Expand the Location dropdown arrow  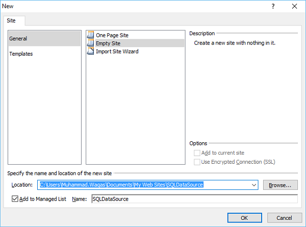click(253, 185)
